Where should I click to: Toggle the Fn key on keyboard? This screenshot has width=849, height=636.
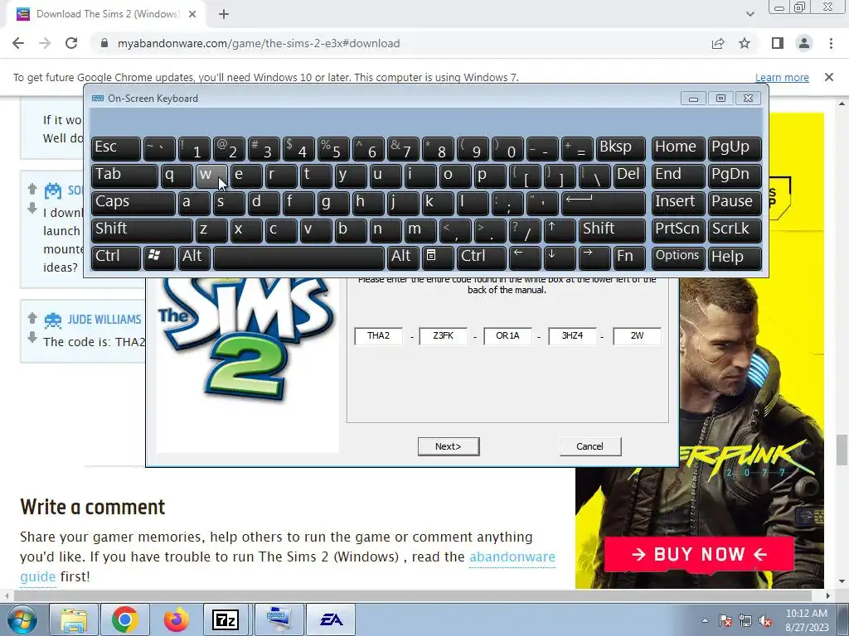coord(630,258)
